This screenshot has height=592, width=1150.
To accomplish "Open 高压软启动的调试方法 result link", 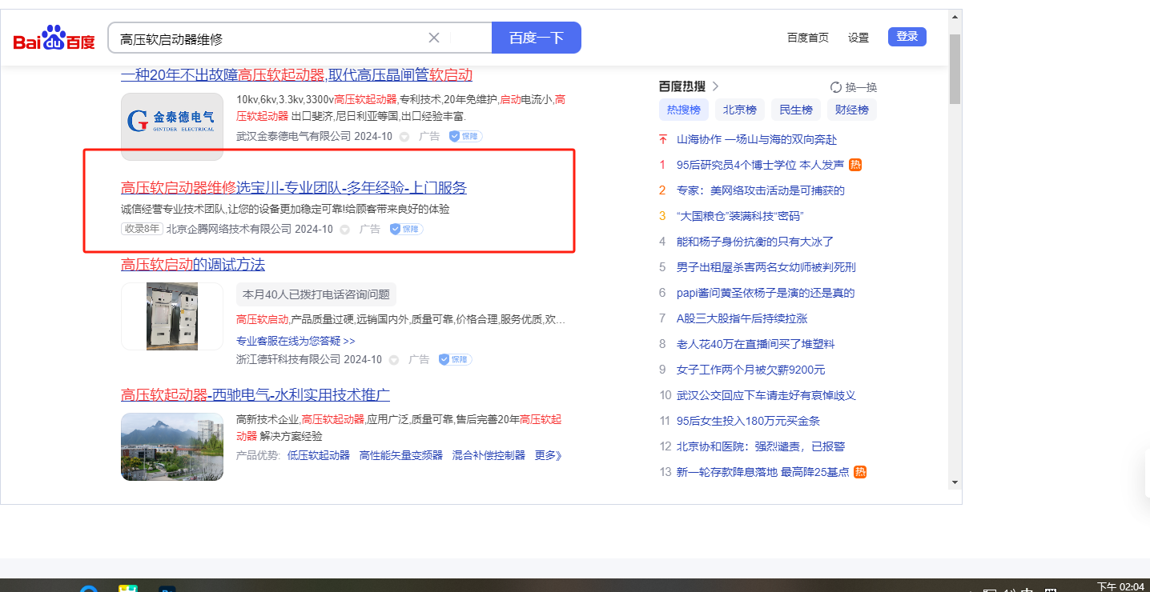I will pyautogui.click(x=192, y=265).
